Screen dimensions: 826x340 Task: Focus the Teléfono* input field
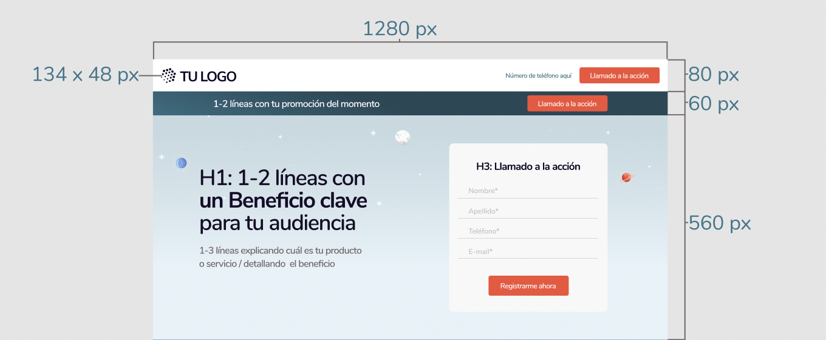[528, 231]
